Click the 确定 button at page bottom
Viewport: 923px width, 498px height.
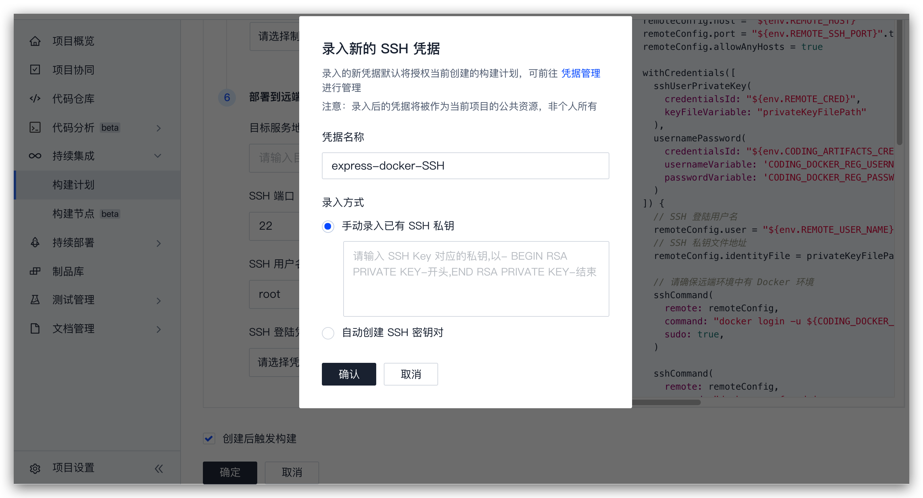pyautogui.click(x=230, y=472)
